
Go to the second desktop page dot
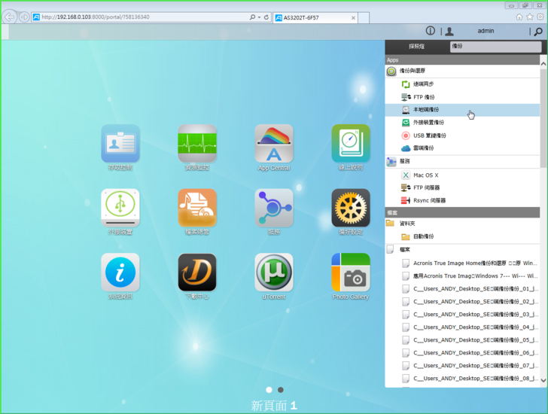coord(281,390)
